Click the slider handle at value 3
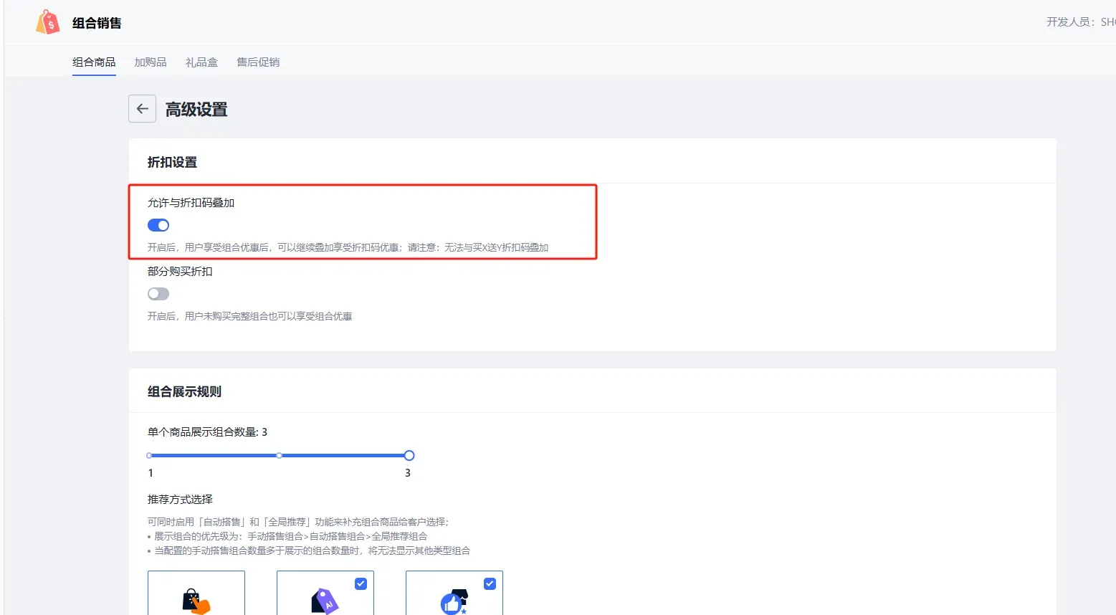The image size is (1116, 615). click(x=409, y=455)
